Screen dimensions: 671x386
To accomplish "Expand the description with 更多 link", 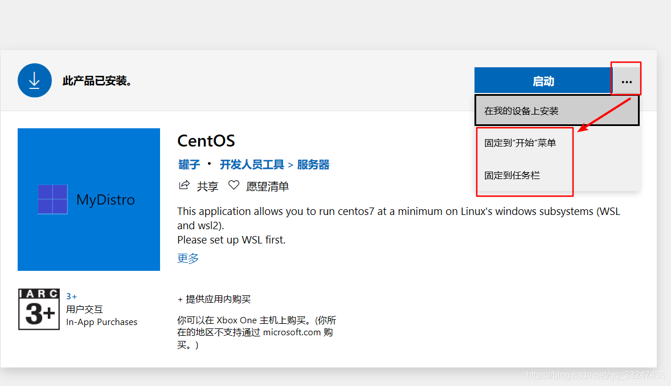I will pyautogui.click(x=189, y=258).
